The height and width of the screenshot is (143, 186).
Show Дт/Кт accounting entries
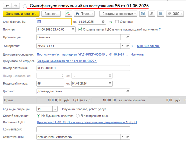(69, 14)
